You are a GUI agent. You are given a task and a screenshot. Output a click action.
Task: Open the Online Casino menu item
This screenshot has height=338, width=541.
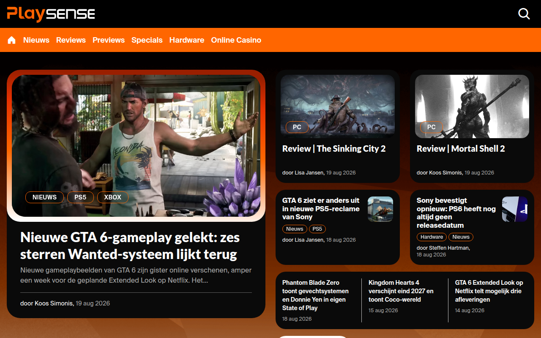tap(236, 40)
